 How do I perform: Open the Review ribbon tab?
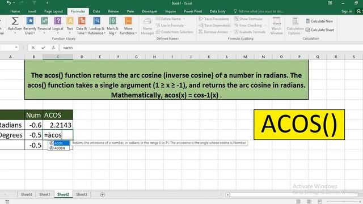pos(113,11)
